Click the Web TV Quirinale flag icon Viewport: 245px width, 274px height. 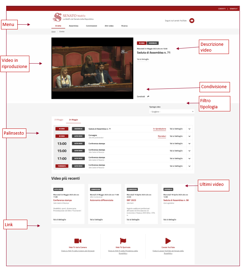coord(123,241)
